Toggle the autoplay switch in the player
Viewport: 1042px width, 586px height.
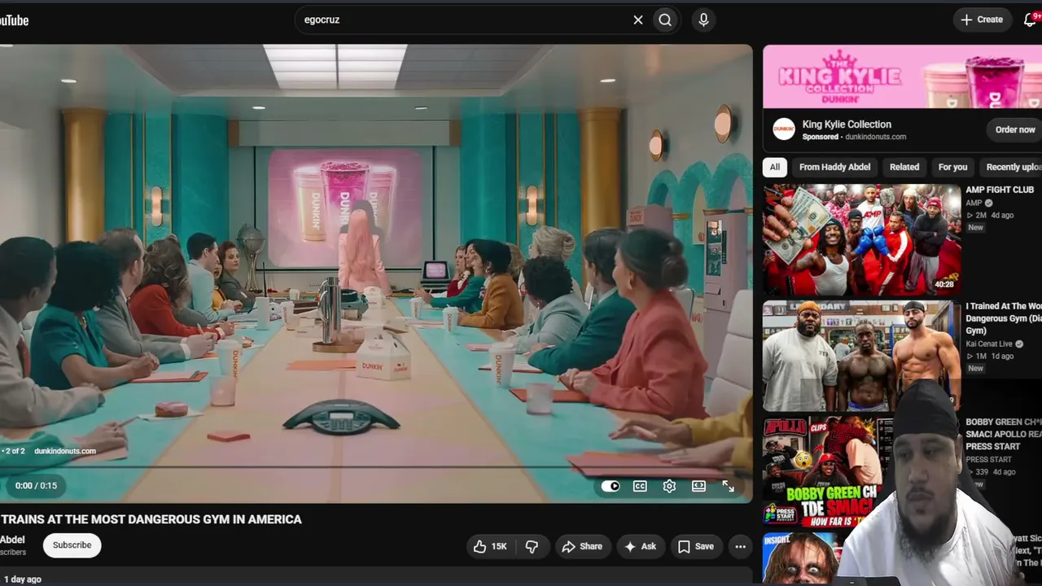tap(611, 486)
